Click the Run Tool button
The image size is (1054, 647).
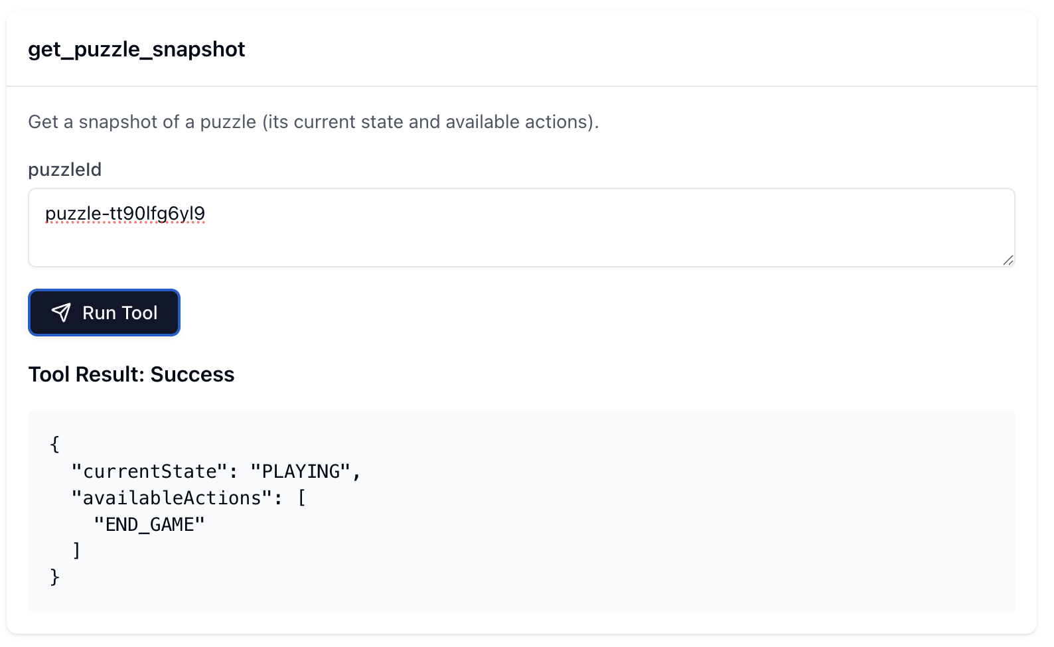pos(104,313)
